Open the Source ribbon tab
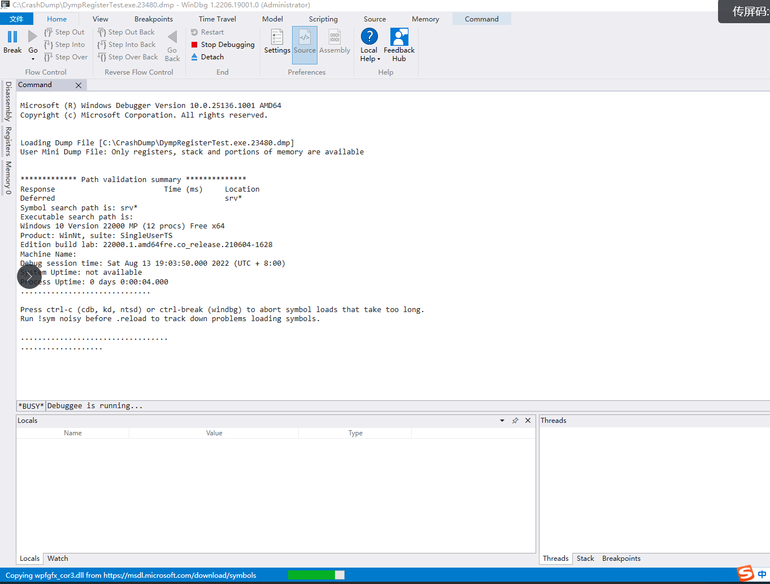The image size is (770, 584). click(x=375, y=19)
